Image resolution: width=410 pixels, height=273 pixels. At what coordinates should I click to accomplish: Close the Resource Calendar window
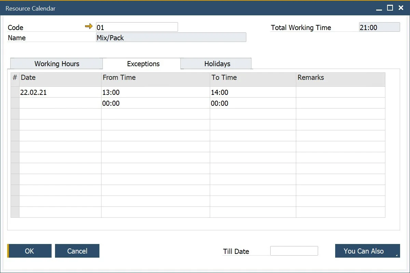(401, 8)
